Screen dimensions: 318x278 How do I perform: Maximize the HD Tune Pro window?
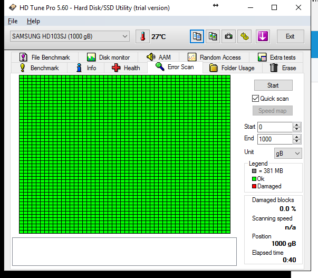(274, 8)
